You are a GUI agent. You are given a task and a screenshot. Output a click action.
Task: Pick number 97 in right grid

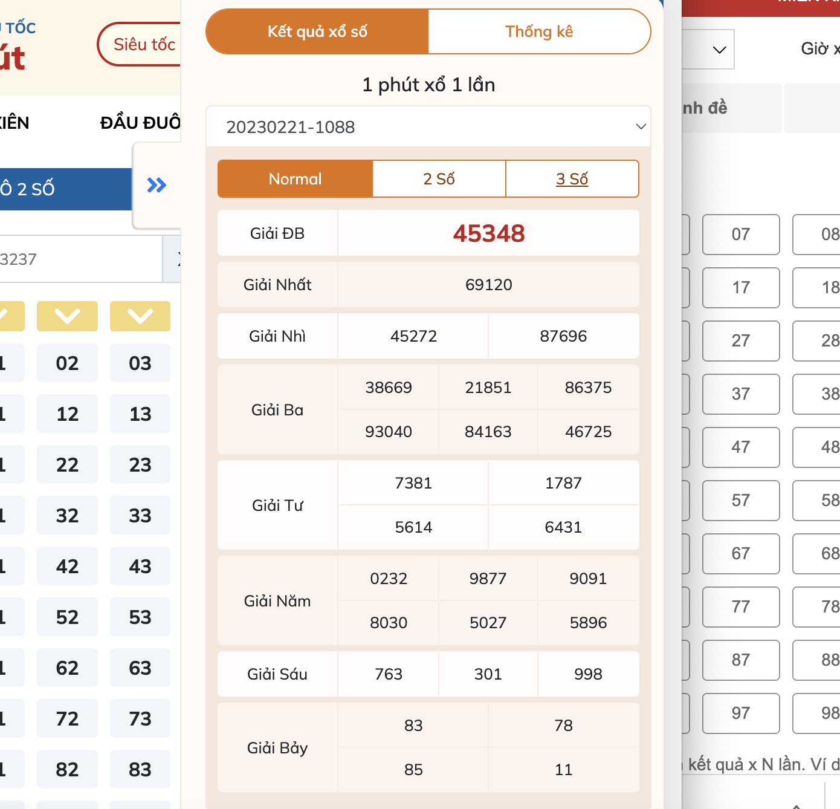click(x=741, y=713)
